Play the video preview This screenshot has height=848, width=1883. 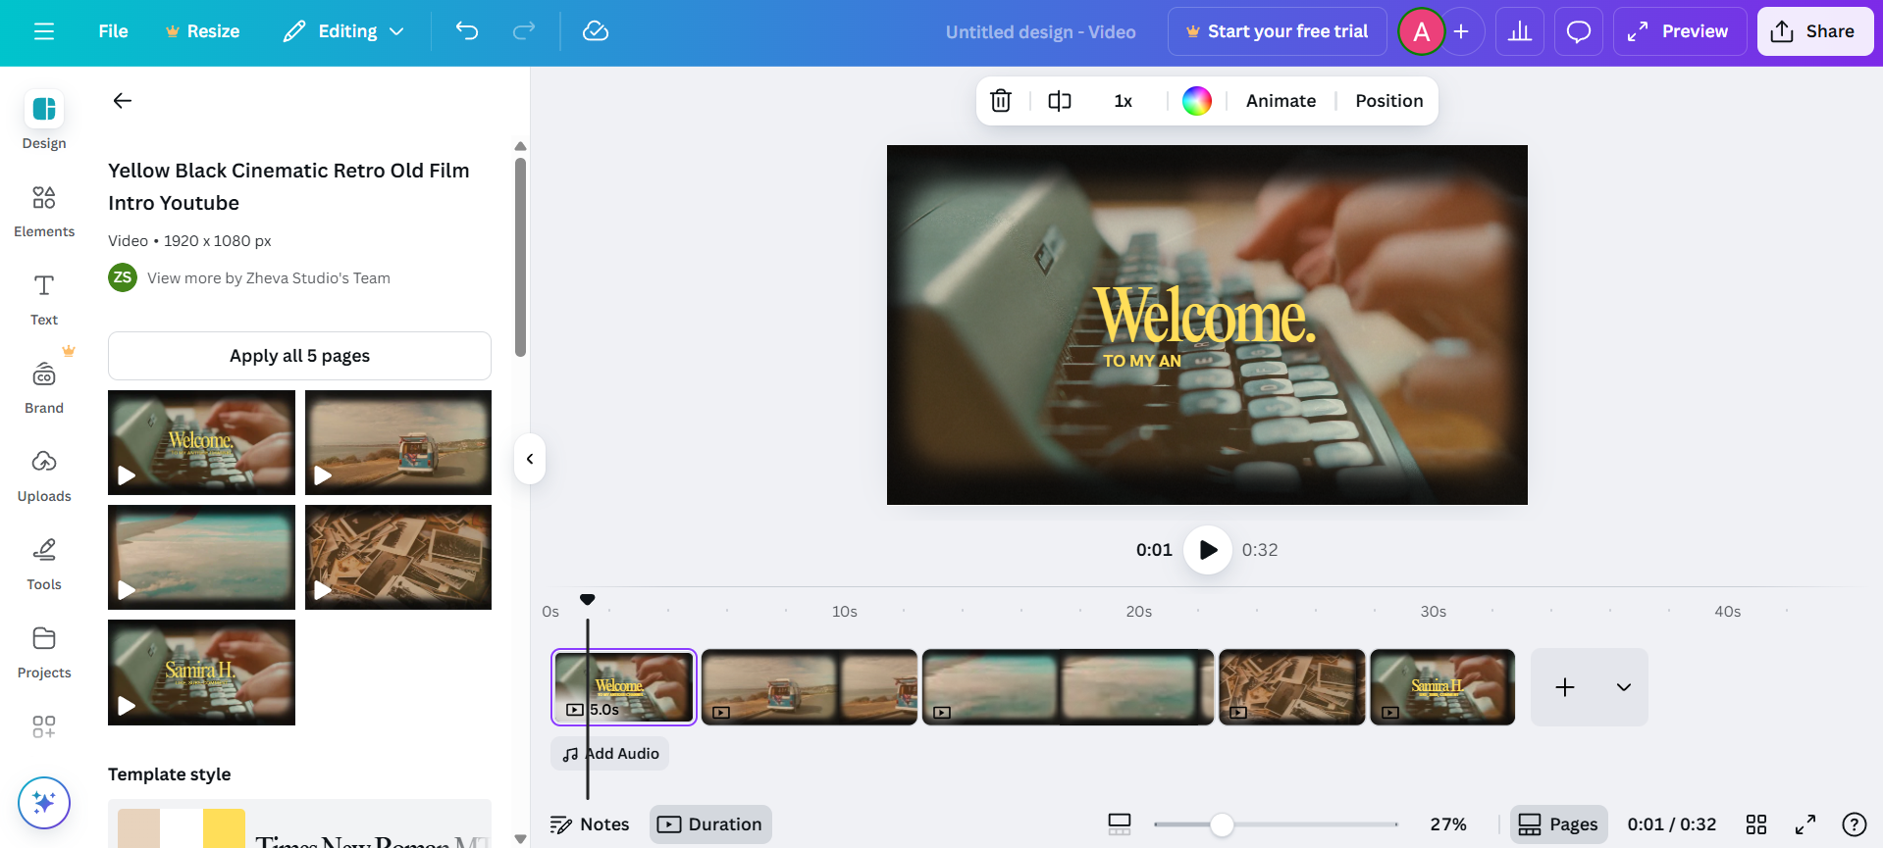[1208, 550]
